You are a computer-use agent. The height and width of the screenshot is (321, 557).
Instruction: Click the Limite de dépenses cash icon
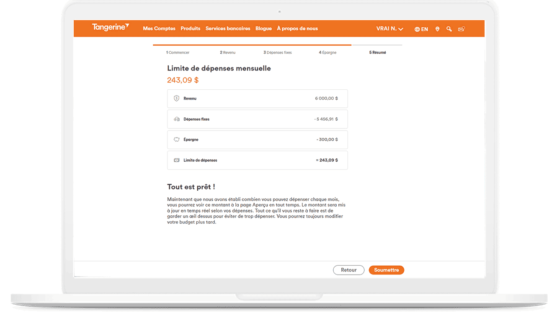click(176, 160)
